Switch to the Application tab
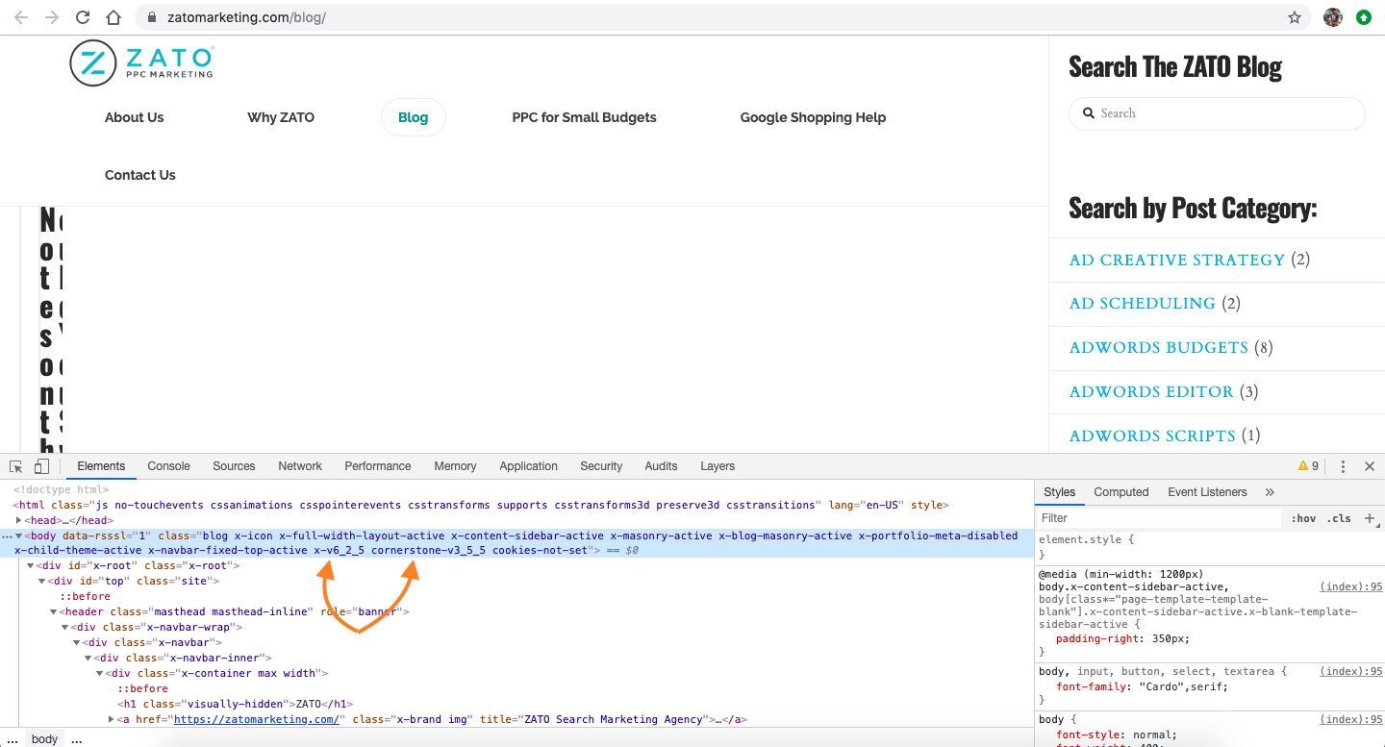Image resolution: width=1385 pixels, height=747 pixels. pyautogui.click(x=528, y=466)
